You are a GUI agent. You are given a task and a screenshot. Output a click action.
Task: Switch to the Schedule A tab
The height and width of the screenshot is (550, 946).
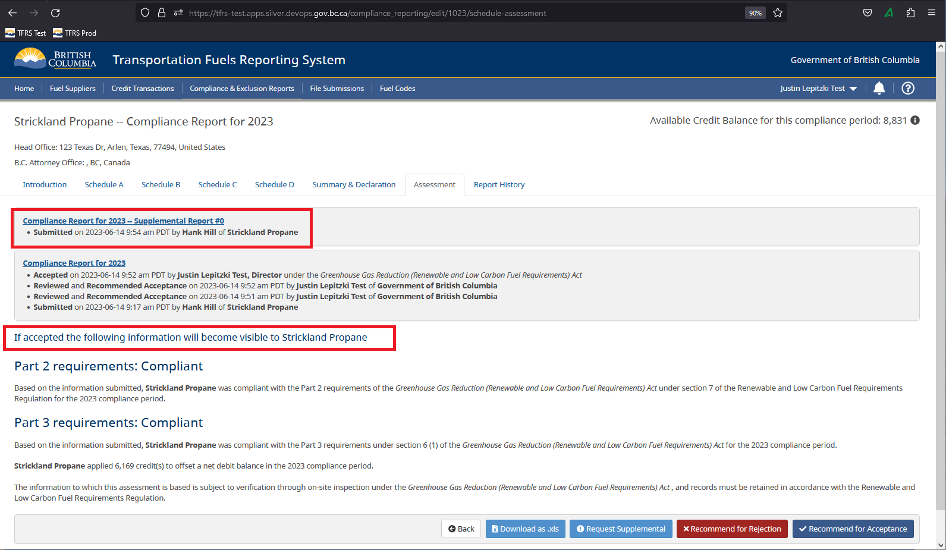104,185
